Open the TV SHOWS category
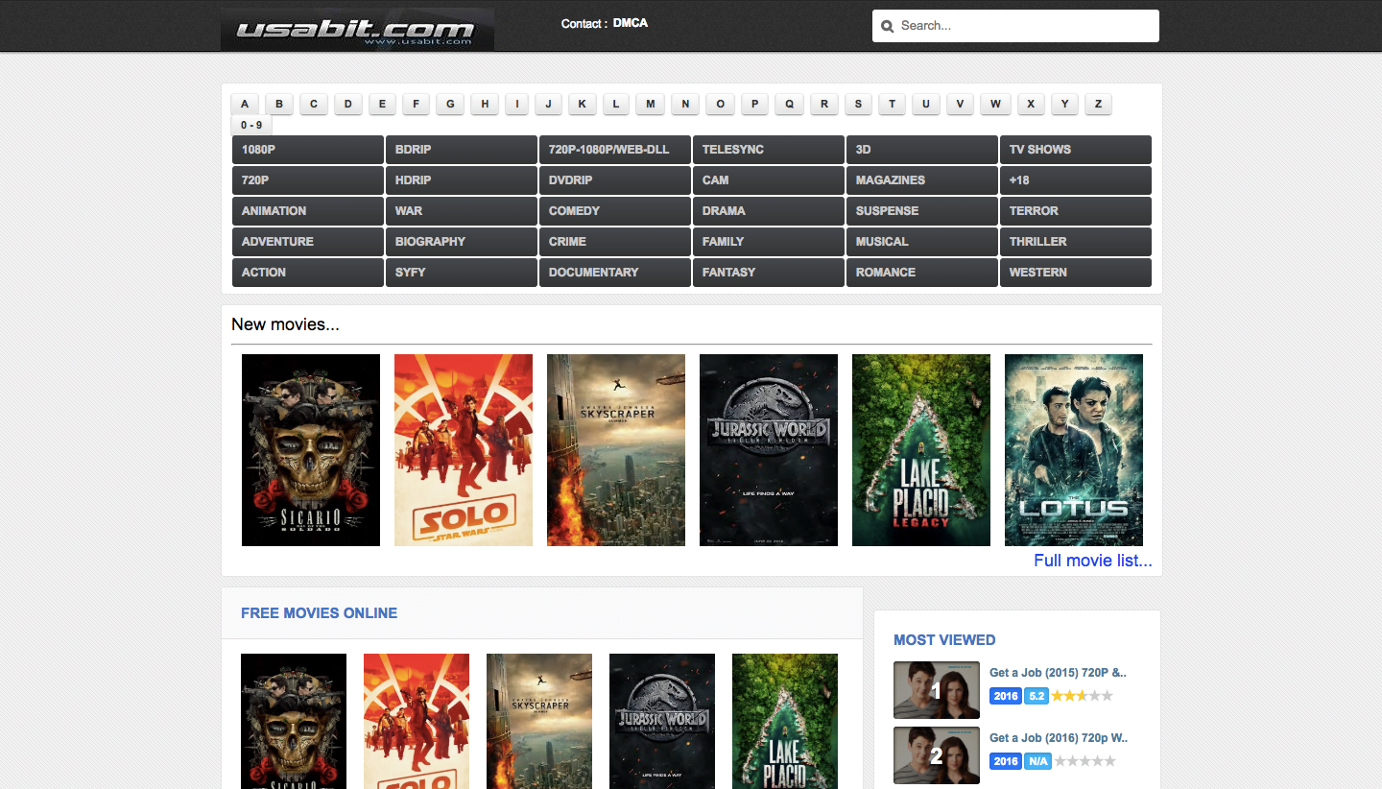Screen dimensions: 1382x789 1076,150
